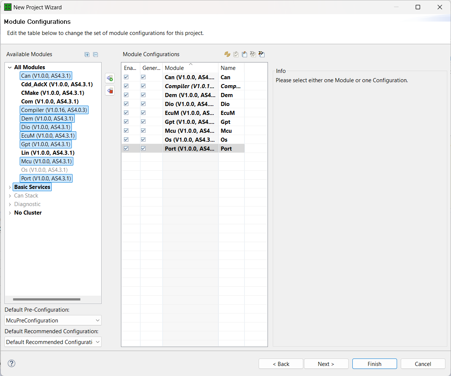Open the Default Pre-Configuration dropdown
451x376 pixels.
coord(53,320)
